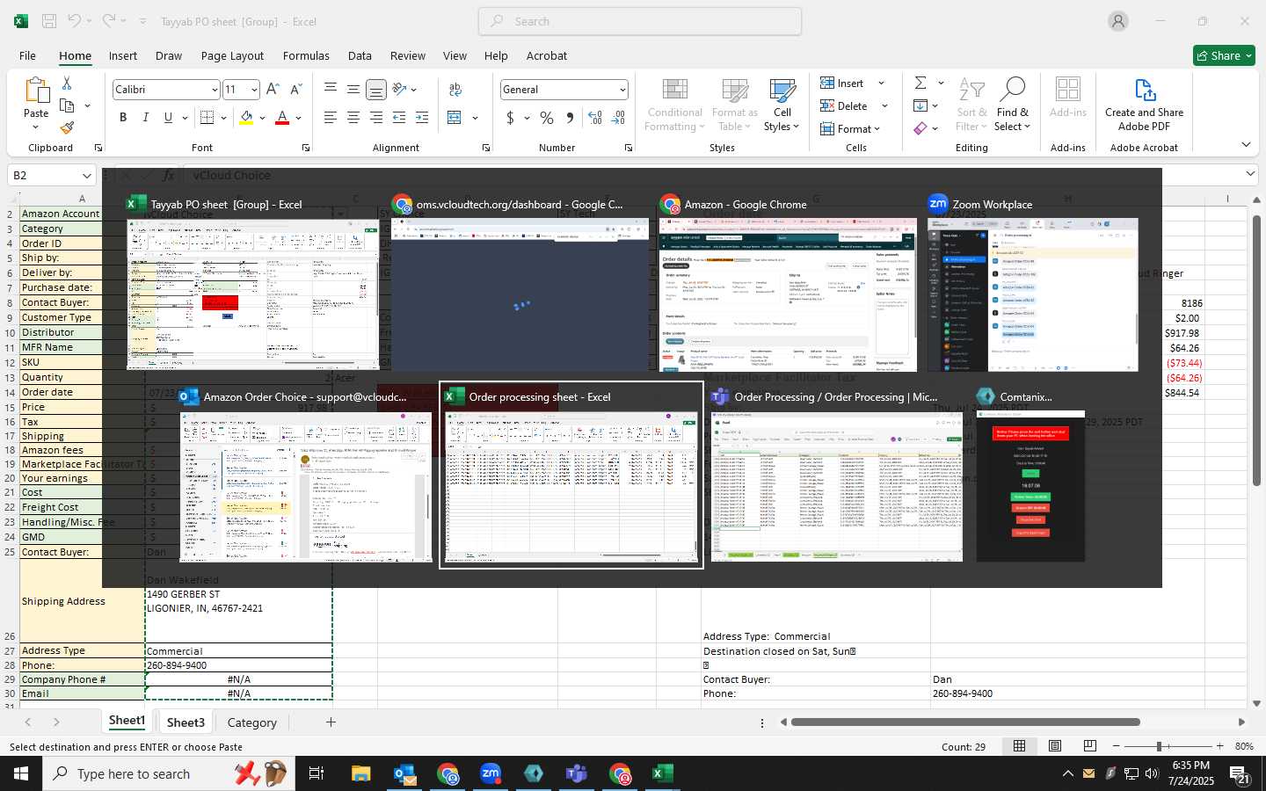Switch to Page Layout view in status bar

(1055, 746)
